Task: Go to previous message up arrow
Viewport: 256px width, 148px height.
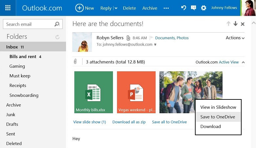Action: (228, 24)
